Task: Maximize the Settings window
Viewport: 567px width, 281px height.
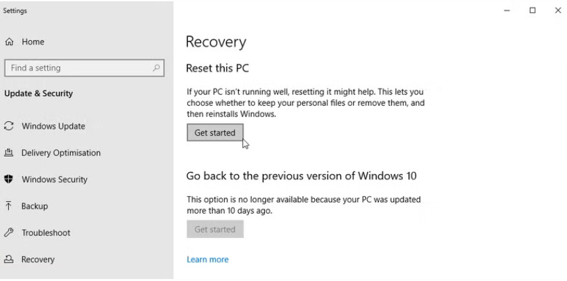Action: tap(533, 11)
